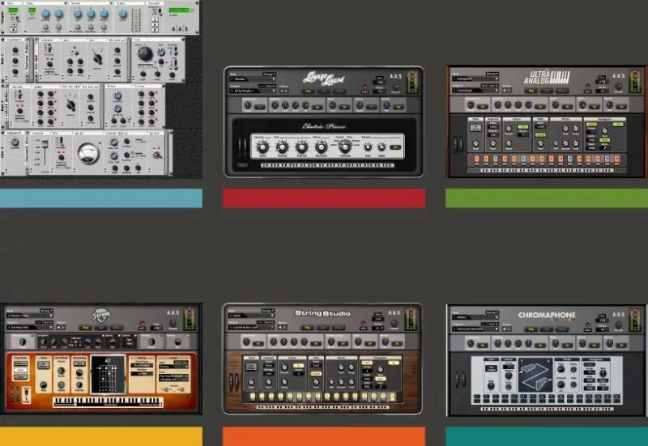Switch to the Play tab in Chromaphone

(x=531, y=329)
